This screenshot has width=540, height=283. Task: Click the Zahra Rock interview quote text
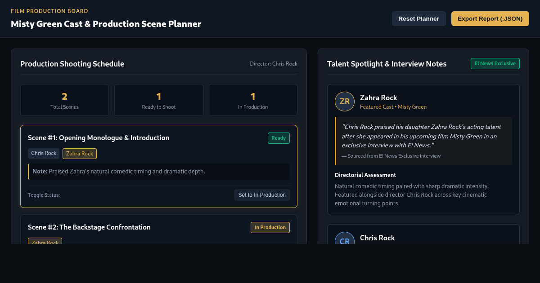[x=422, y=136]
